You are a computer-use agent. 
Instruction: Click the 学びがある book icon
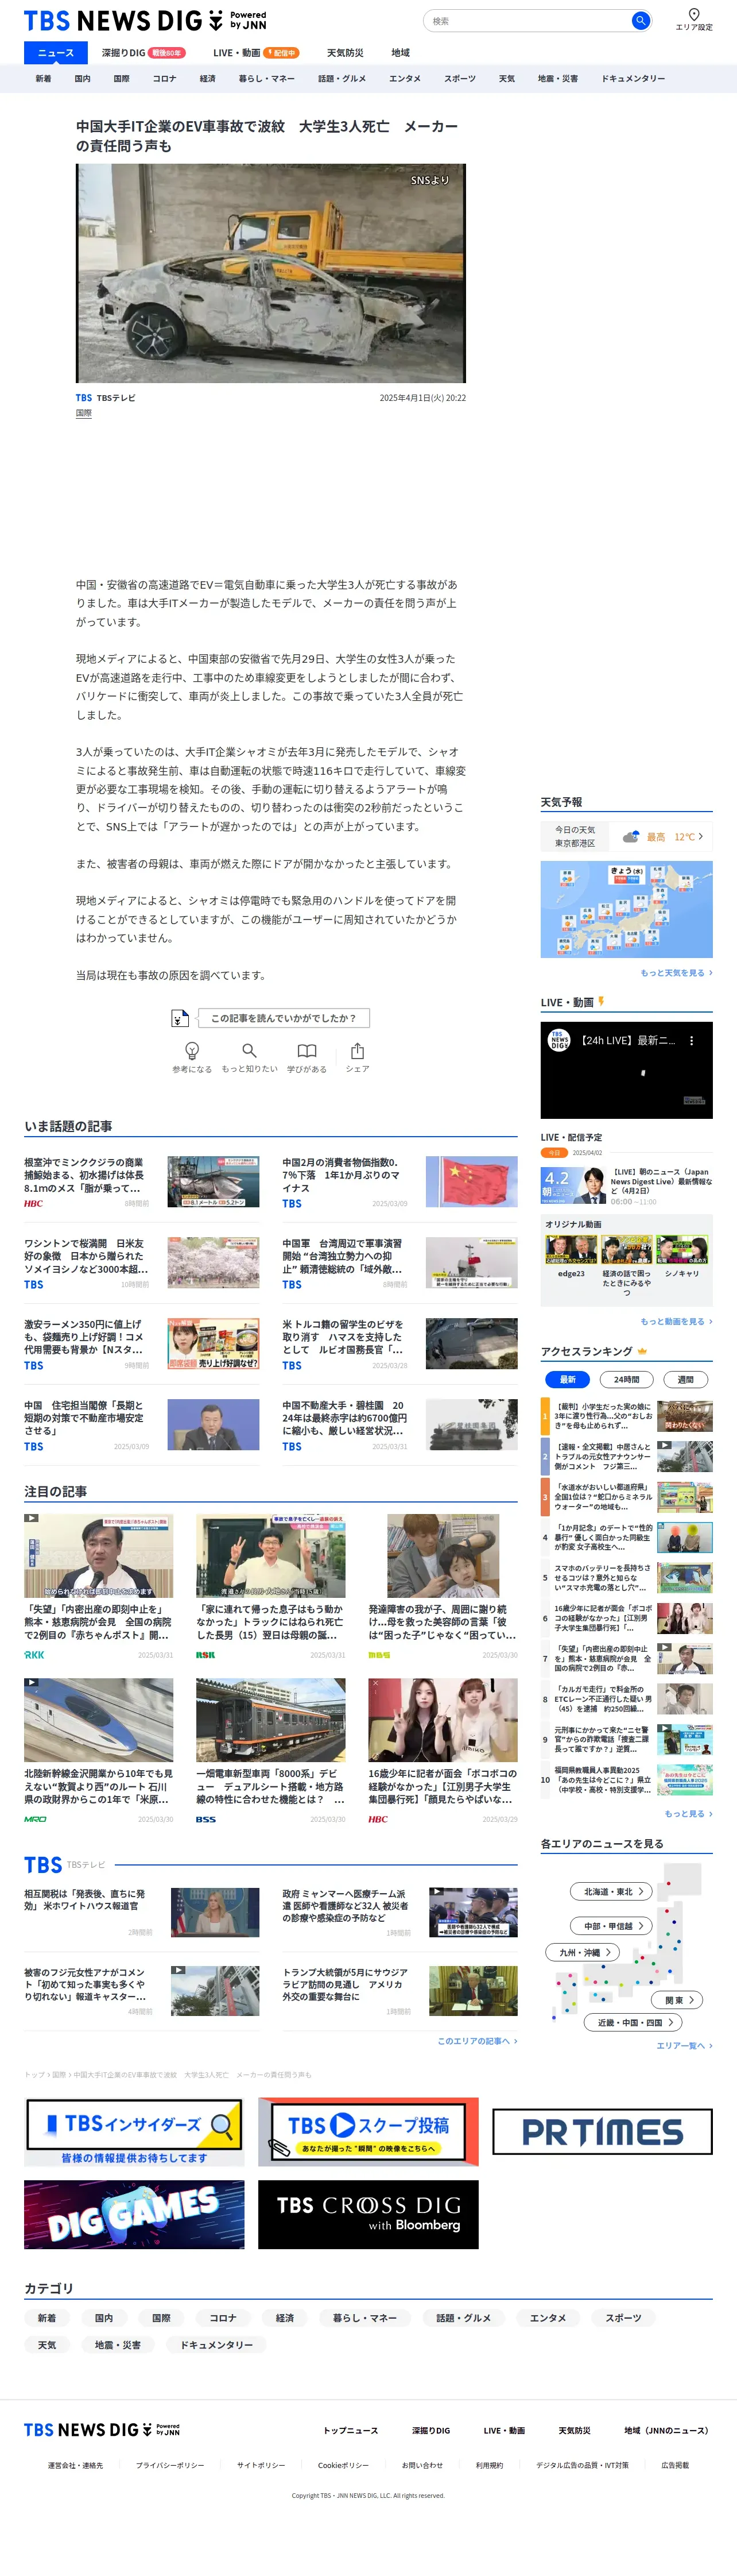click(307, 1050)
